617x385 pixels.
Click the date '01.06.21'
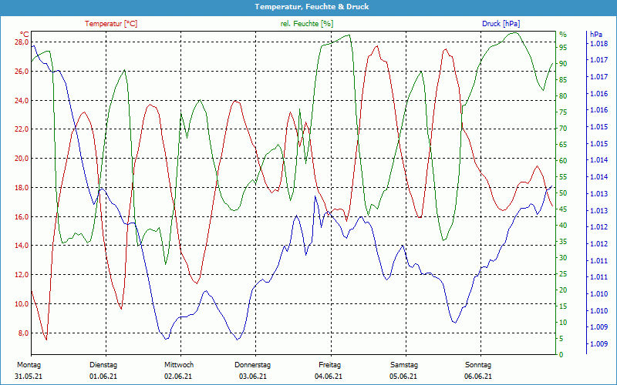tap(103, 376)
